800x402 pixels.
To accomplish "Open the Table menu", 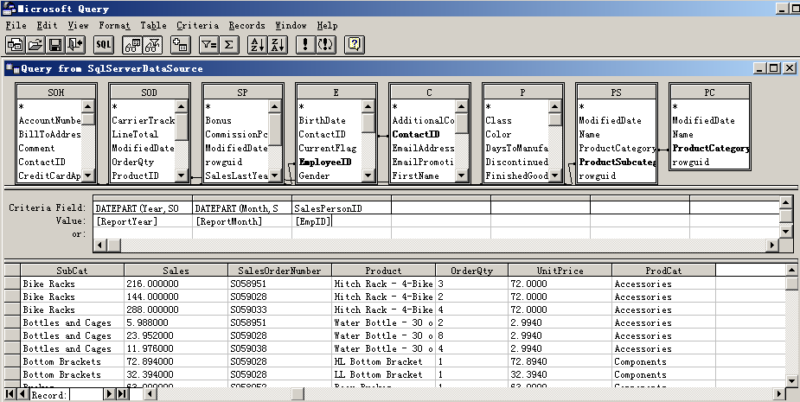I will pos(153,25).
